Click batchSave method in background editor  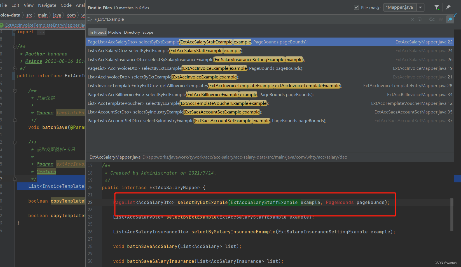point(55,127)
